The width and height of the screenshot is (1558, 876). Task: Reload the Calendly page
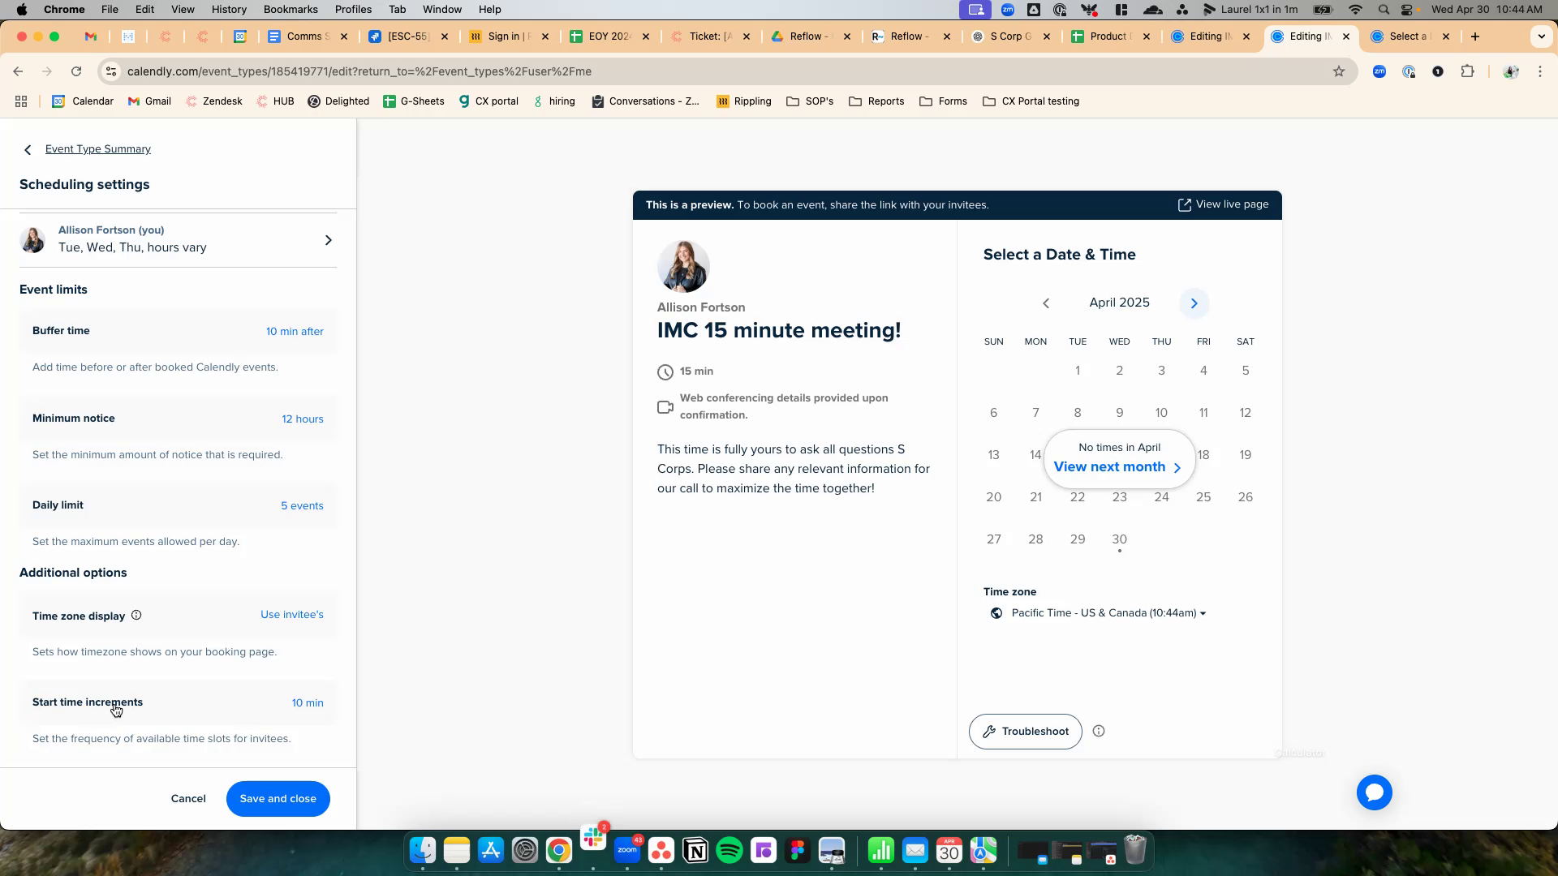(76, 71)
